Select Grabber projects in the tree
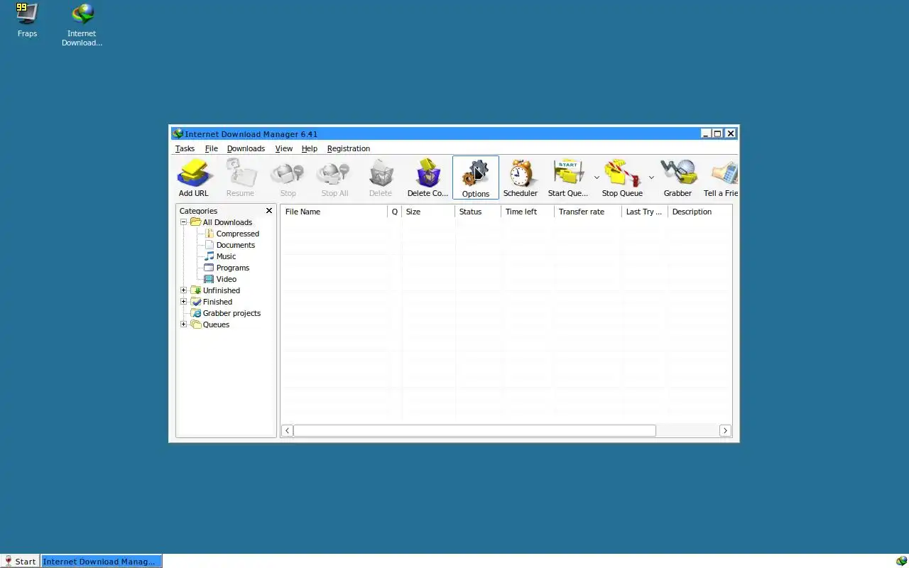909x568 pixels. click(225, 313)
